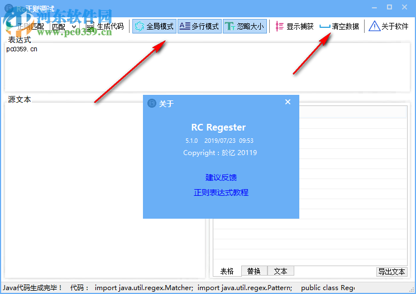Close the 关于 about dialog
This screenshot has width=416, height=294.
[288, 102]
